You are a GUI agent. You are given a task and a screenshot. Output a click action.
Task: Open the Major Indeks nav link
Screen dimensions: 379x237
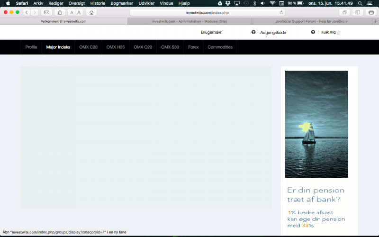pyautogui.click(x=58, y=47)
